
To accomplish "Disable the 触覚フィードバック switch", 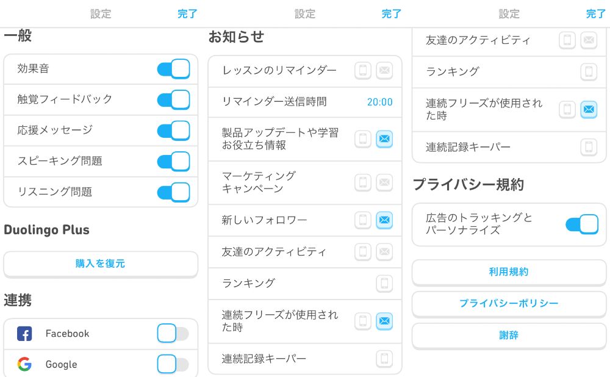I will pos(173,99).
